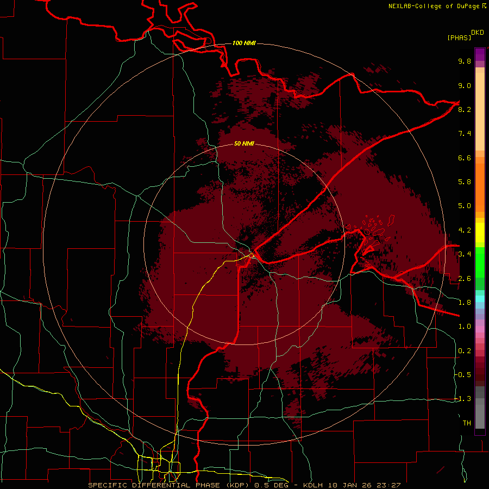
Task: Click the 8.2 value on the color scale
Action: coord(465,109)
